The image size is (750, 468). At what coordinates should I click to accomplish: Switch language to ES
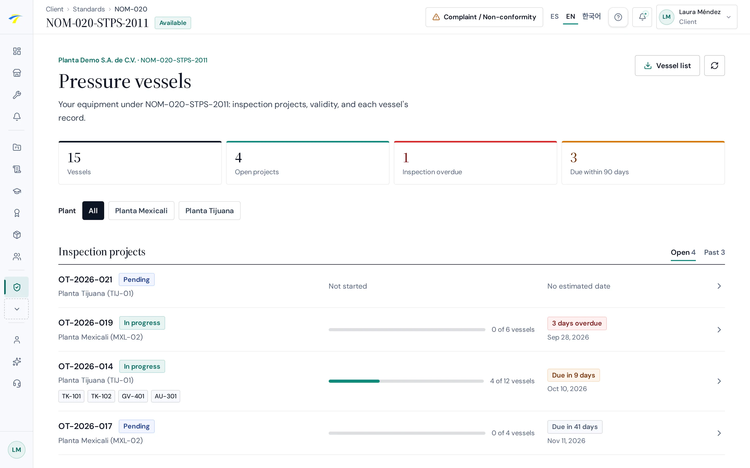pyautogui.click(x=554, y=17)
